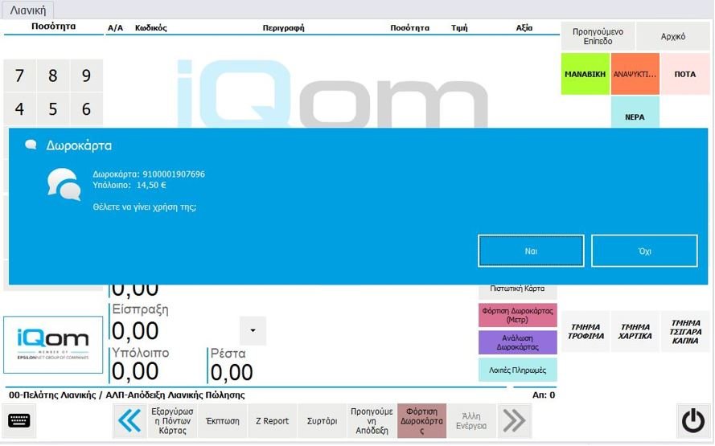
Task: Decline gift card use with Όχι
Action: (644, 251)
